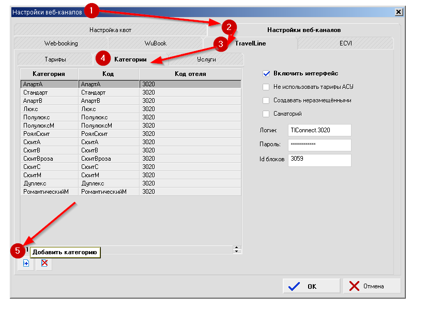
Task: Click the 'Логин' input field
Action: 320,131
